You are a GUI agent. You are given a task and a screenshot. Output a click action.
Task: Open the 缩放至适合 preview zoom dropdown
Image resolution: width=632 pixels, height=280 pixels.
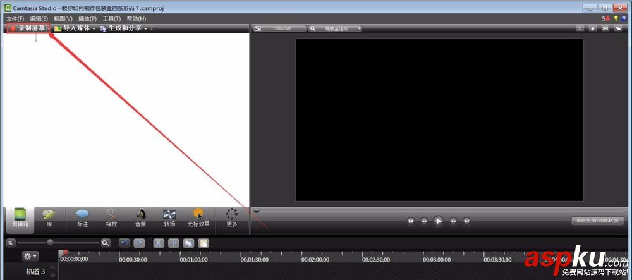335,28
